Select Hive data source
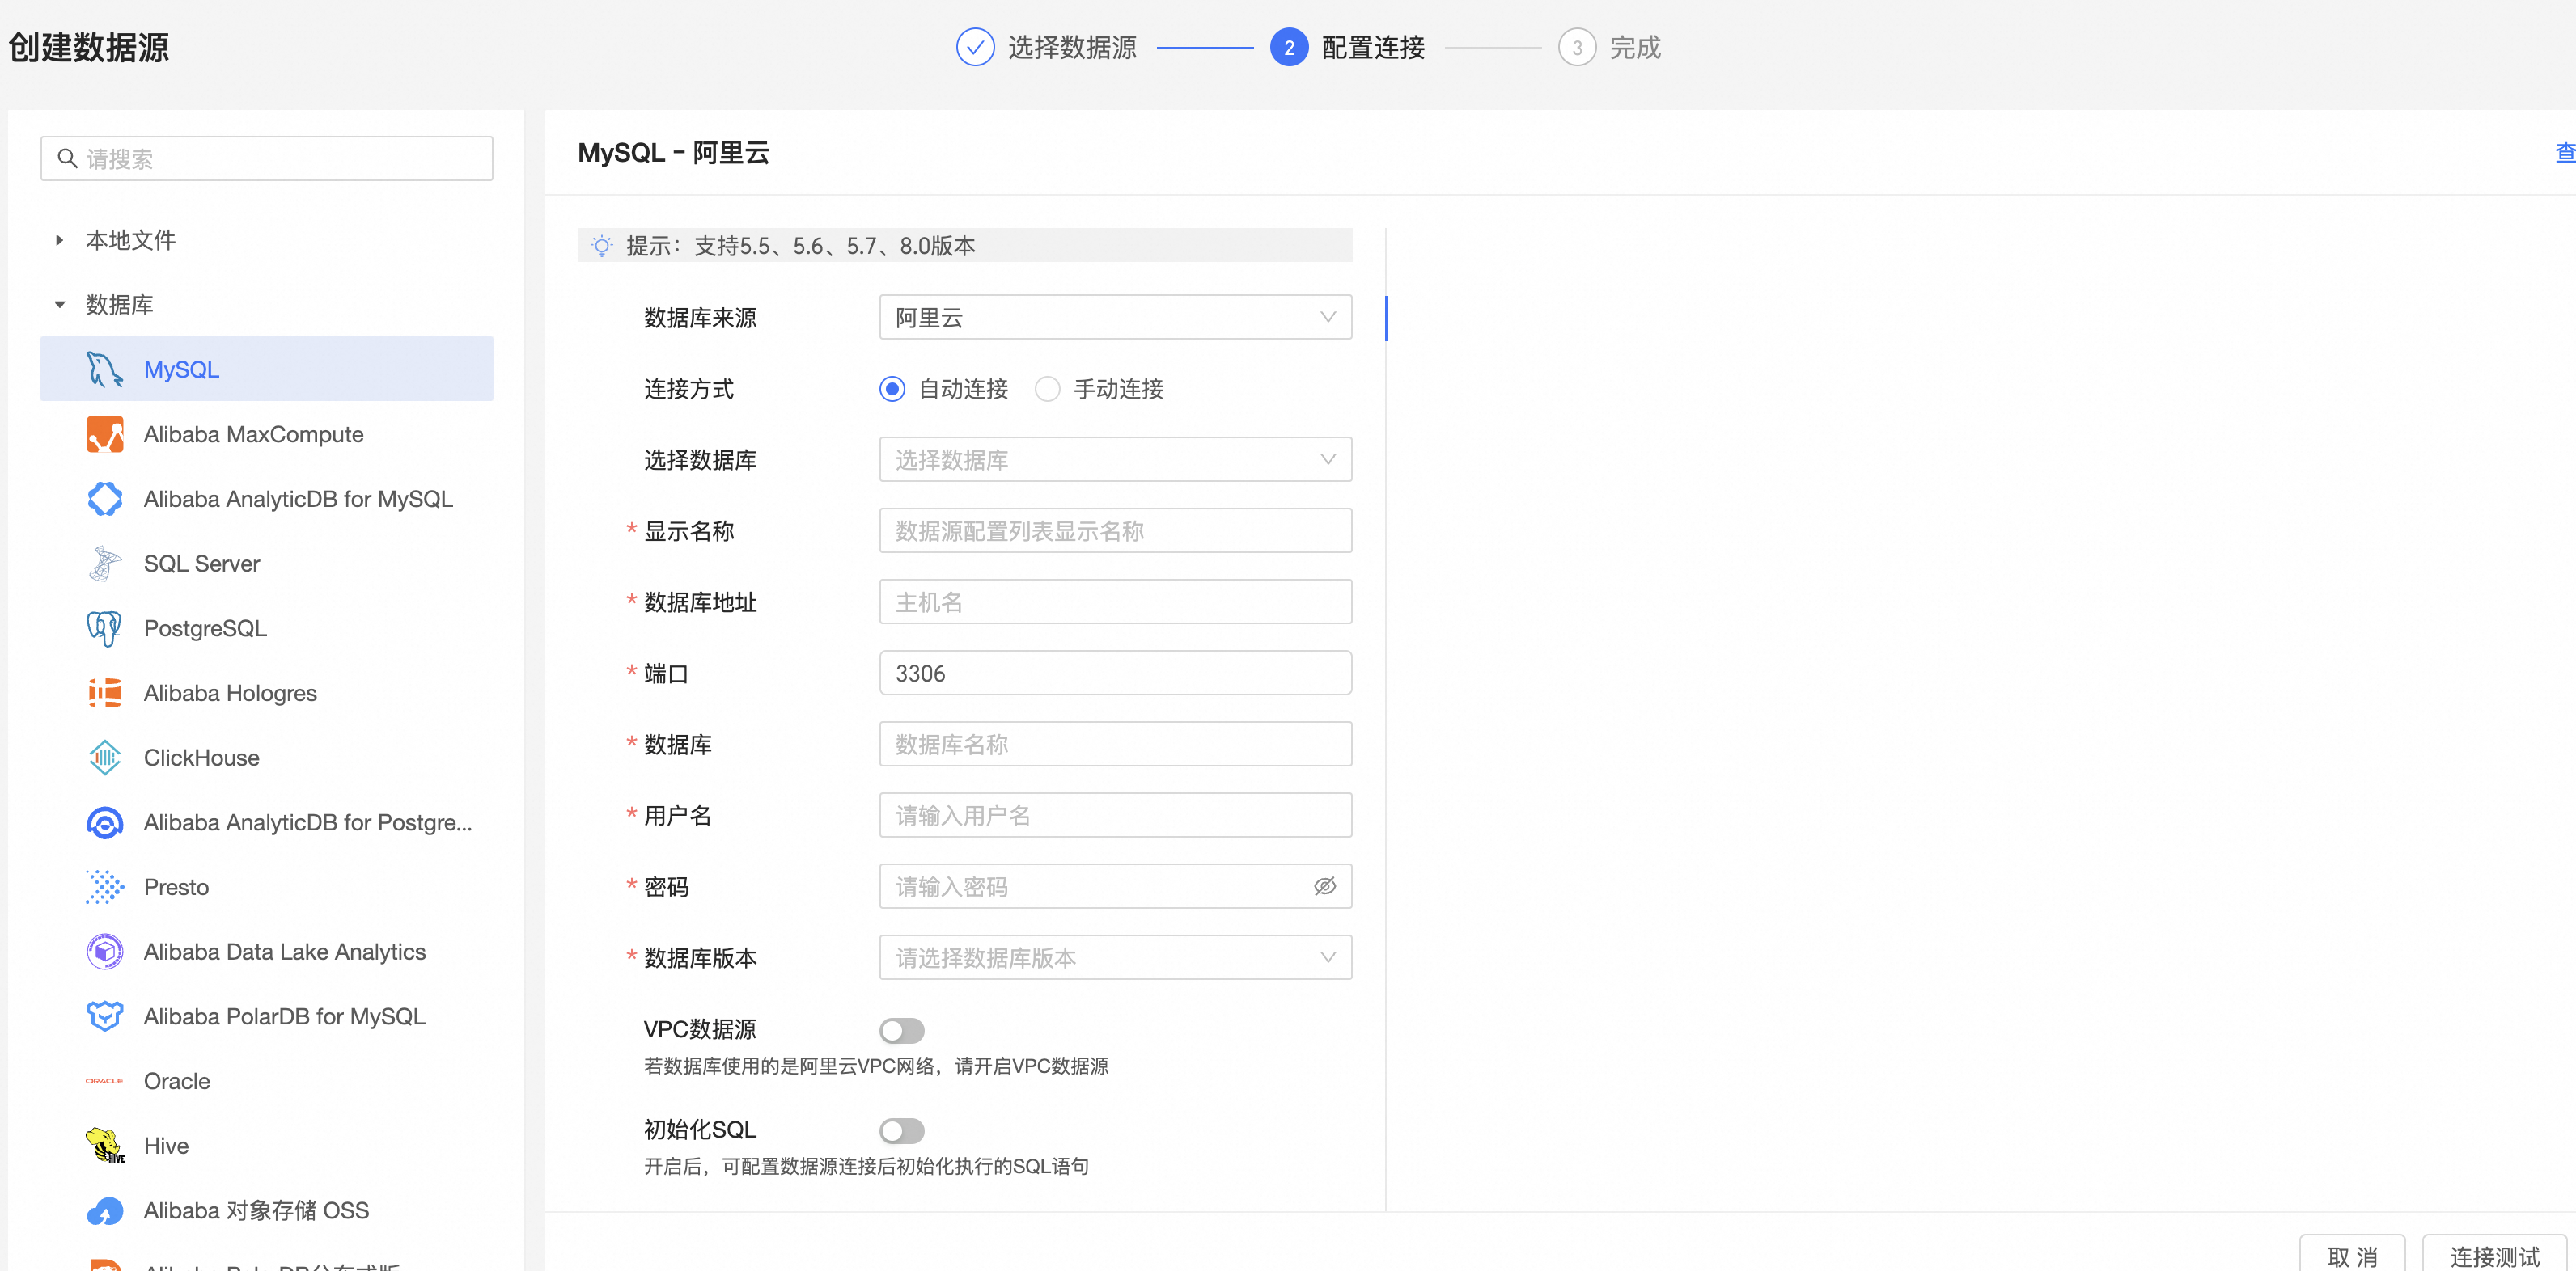2576x1271 pixels. click(266, 1145)
